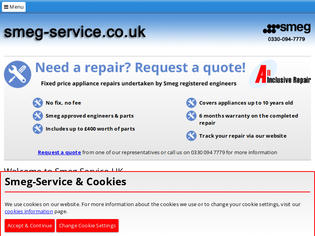Click the icon beside 6 months warranty
The image size is (315, 236).
(191, 116)
